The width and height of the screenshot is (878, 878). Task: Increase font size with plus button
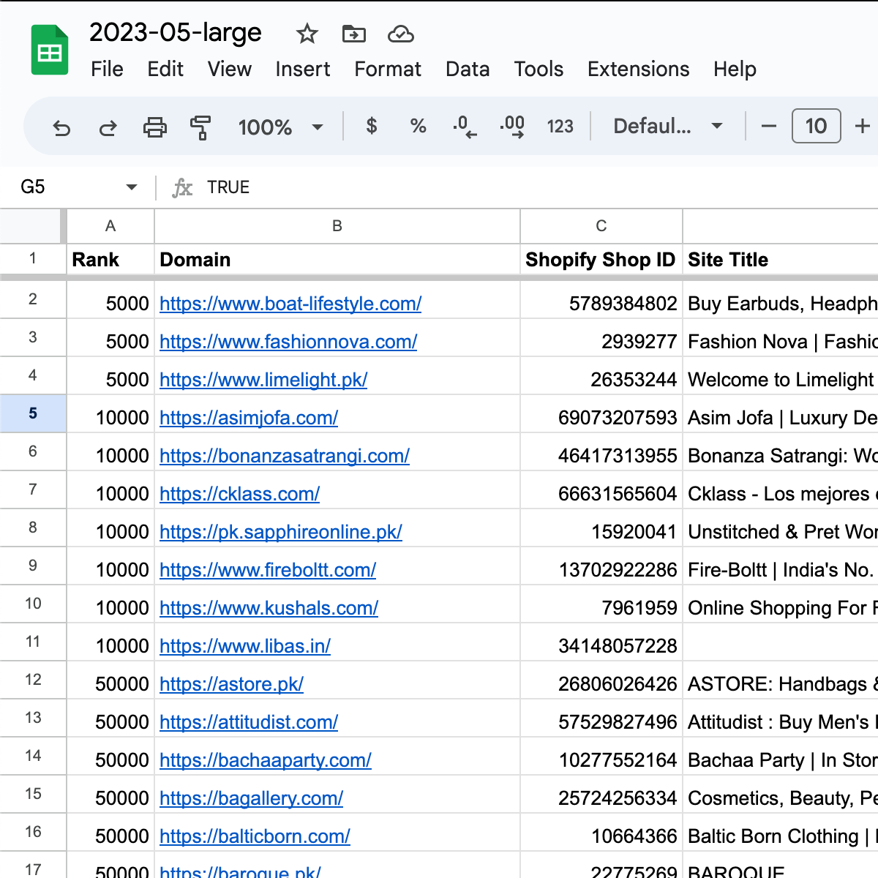coord(863,127)
